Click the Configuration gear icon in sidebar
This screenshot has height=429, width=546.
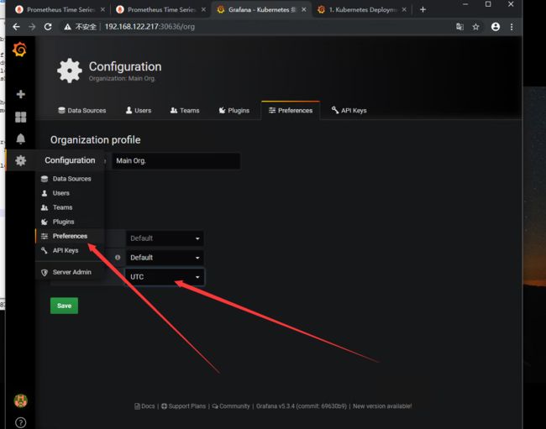coord(20,160)
